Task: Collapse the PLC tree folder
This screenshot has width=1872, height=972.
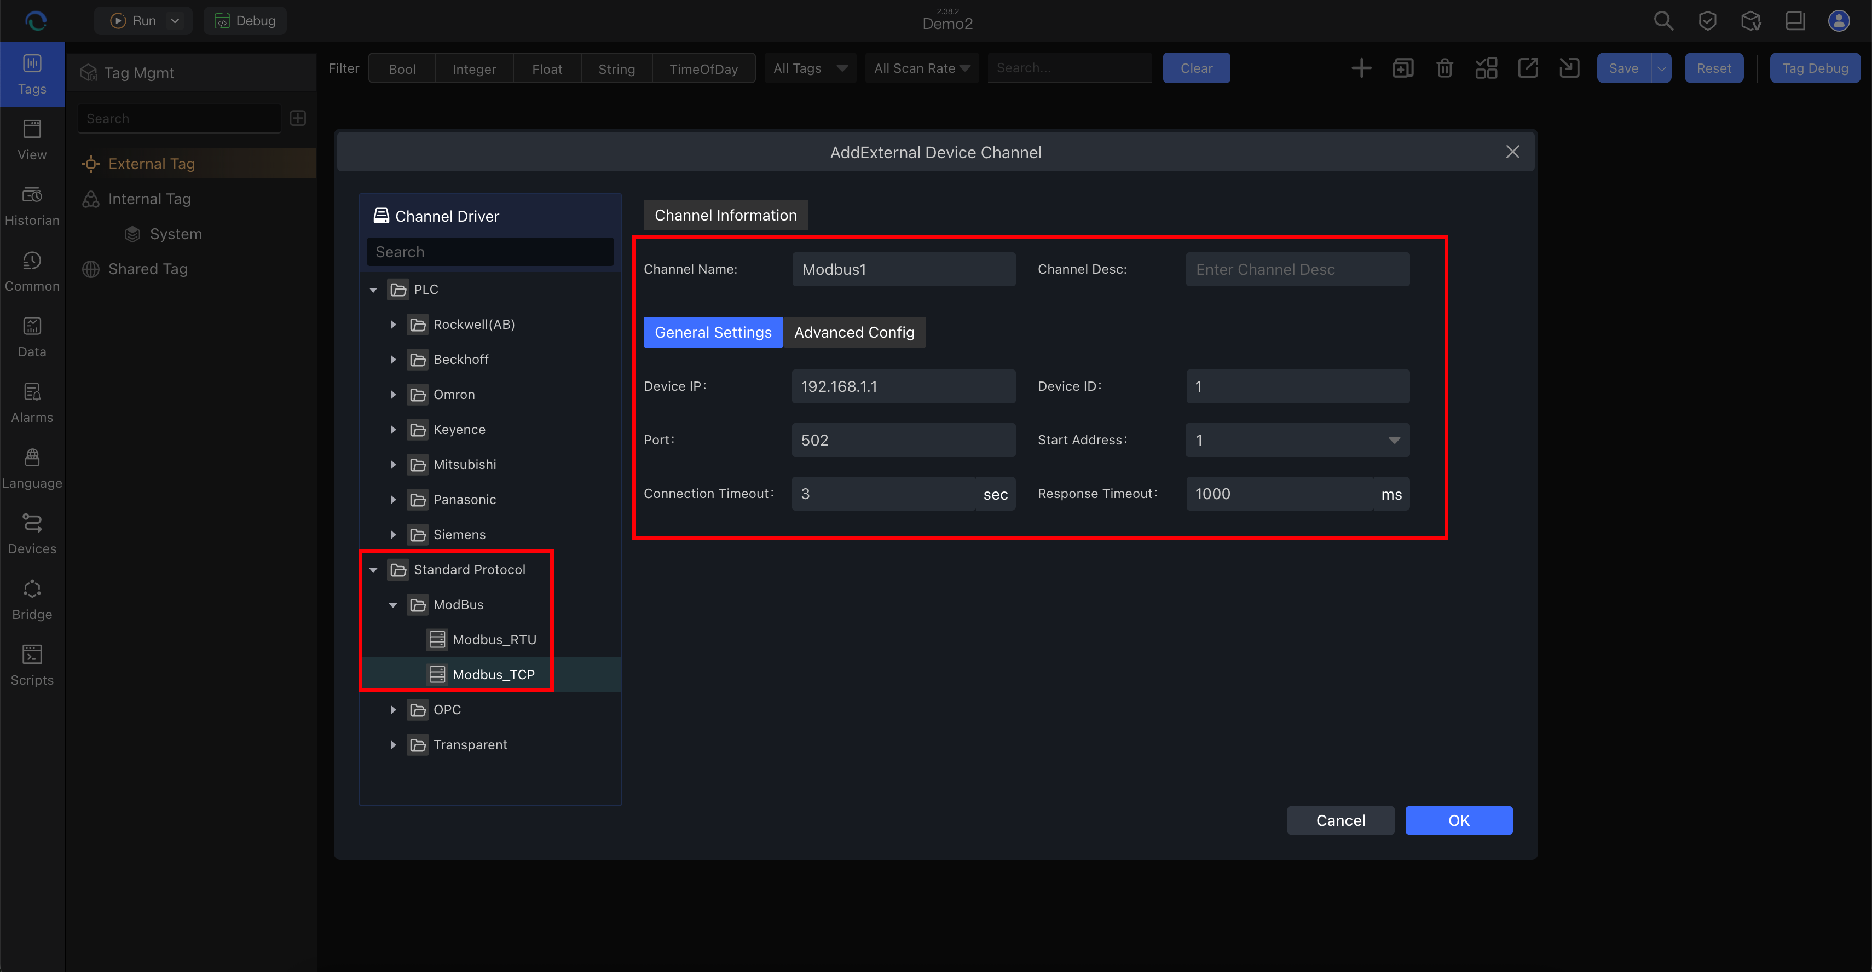Action: pos(373,290)
